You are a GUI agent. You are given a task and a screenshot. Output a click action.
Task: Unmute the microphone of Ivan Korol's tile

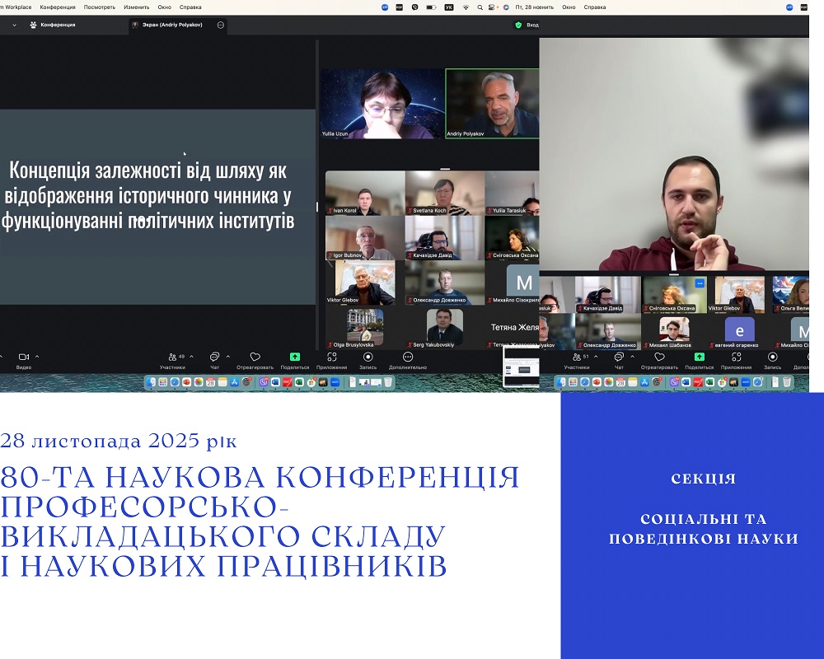coord(330,210)
